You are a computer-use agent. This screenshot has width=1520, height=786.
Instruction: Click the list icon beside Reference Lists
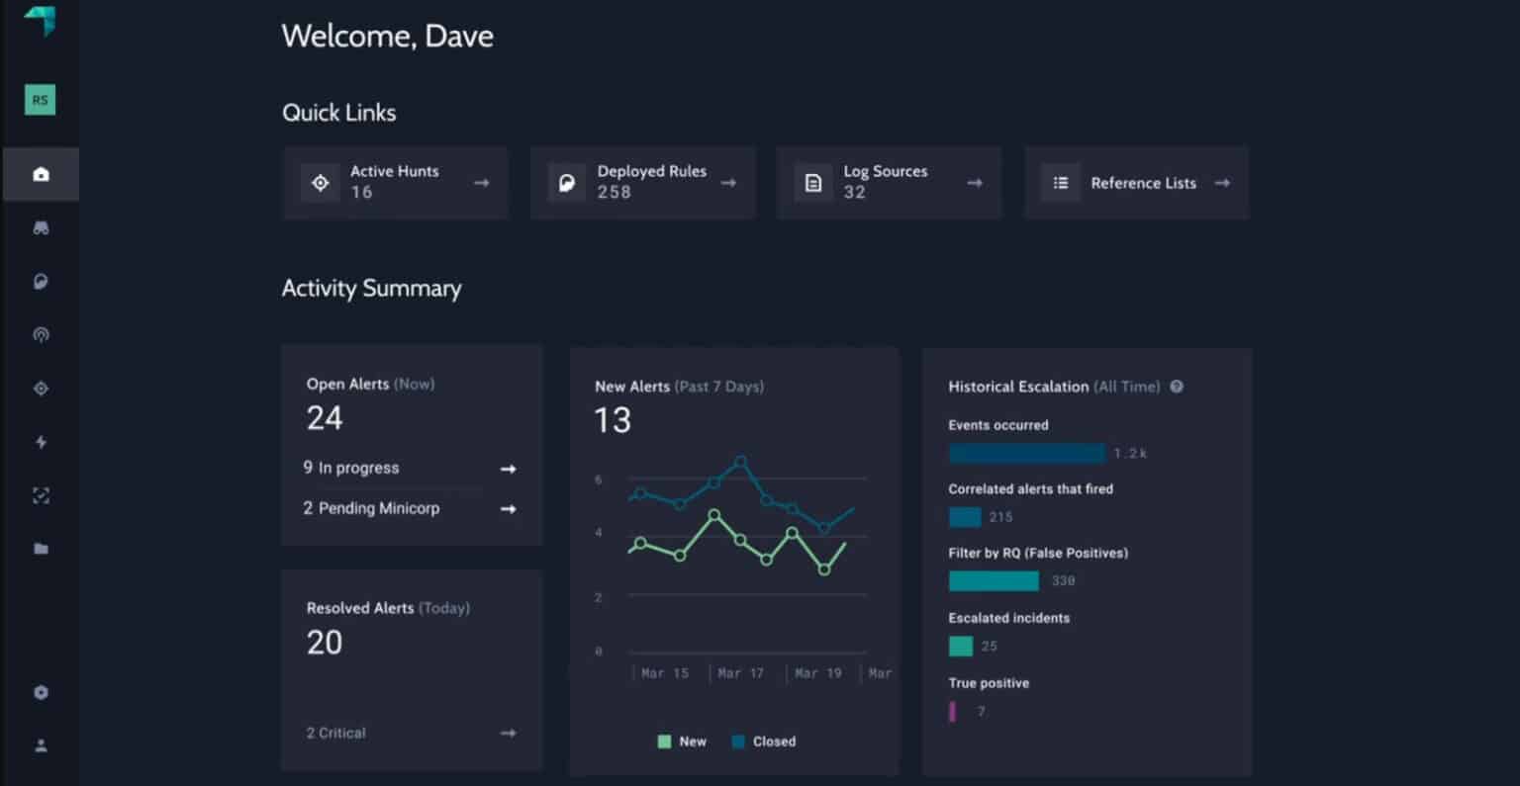tap(1060, 182)
